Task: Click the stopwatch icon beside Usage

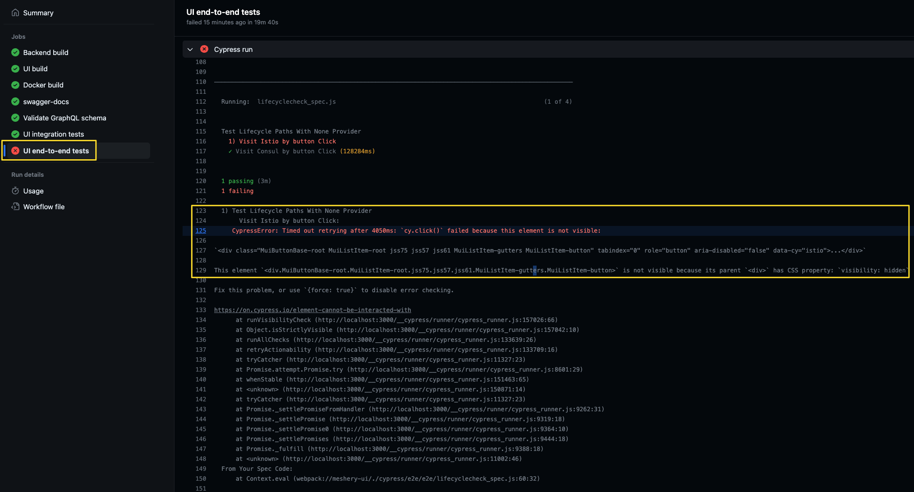Action: click(15, 191)
